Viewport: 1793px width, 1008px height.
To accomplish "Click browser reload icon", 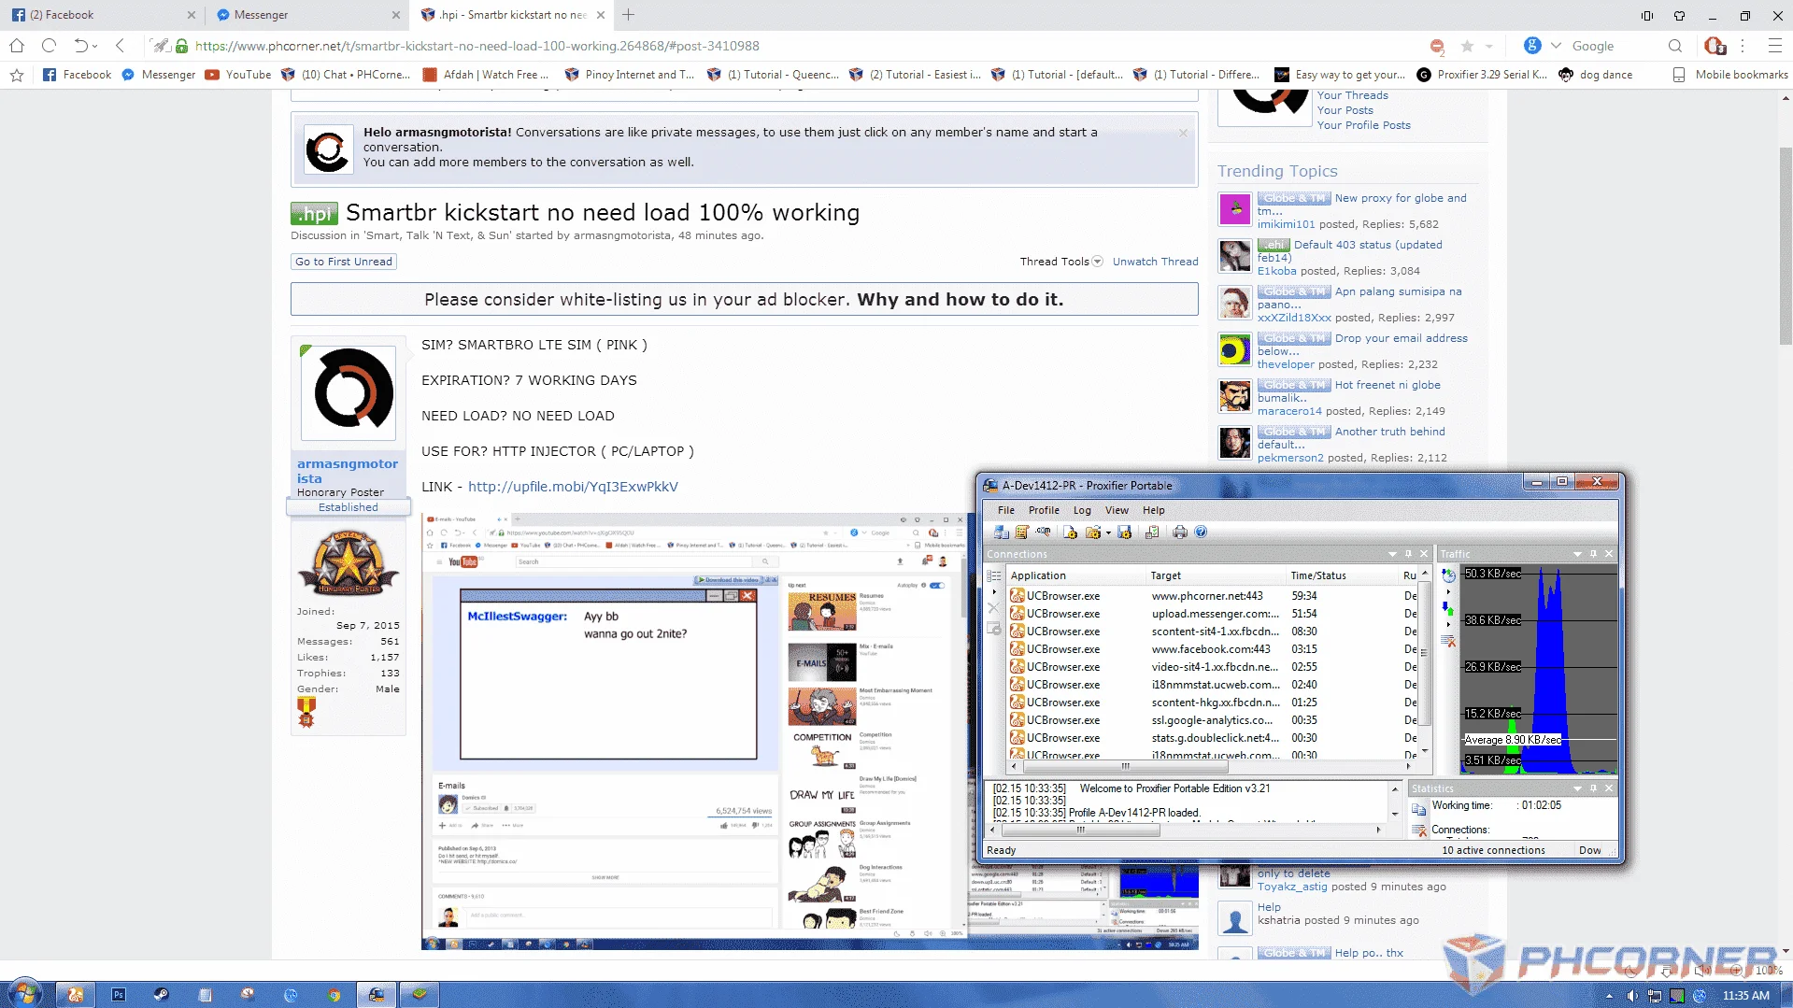I will (x=50, y=46).
